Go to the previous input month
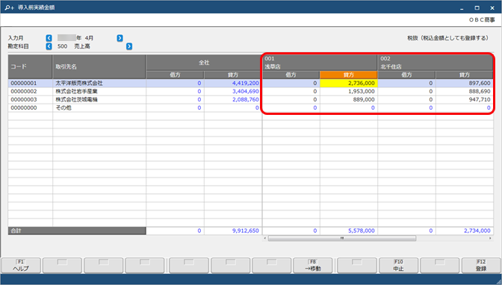 tap(49, 38)
